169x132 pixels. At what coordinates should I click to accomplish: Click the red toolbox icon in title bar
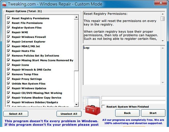click(x=4, y=4)
